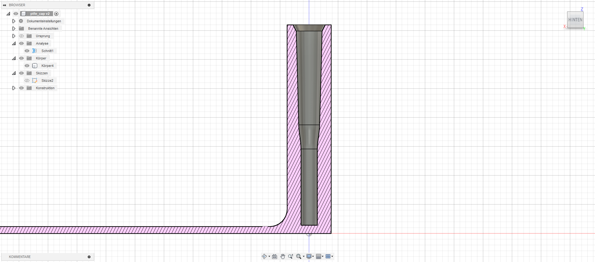Collapse the Skizzen node
Image resolution: width=595 pixels, height=262 pixels.
click(14, 73)
